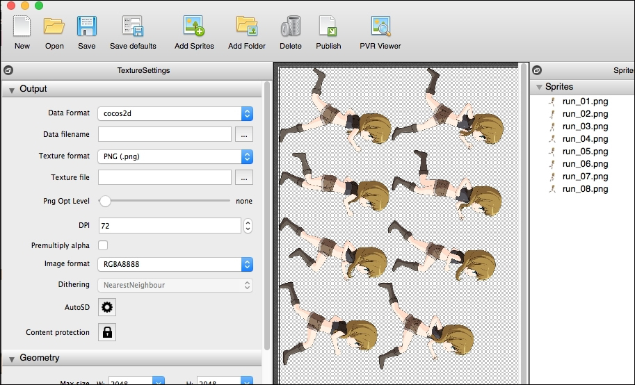This screenshot has width=635, height=385.
Task: Browse for Texture file with ellipsis button
Action: point(244,177)
